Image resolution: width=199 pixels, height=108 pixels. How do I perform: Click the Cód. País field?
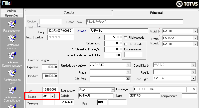(x=110, y=79)
